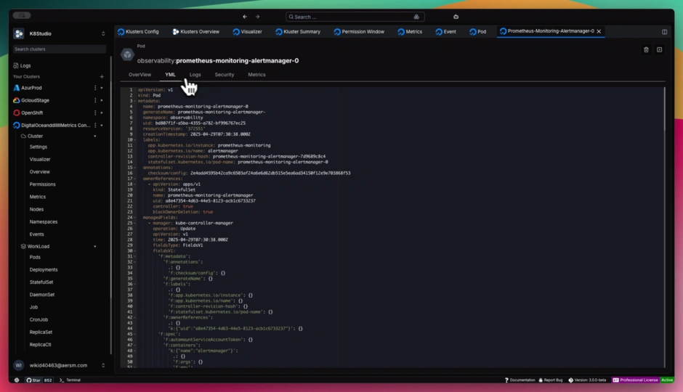Close the Prometheus-Monitoring-Alertmanager-0 tab
This screenshot has width=683, height=392.
[x=599, y=31]
